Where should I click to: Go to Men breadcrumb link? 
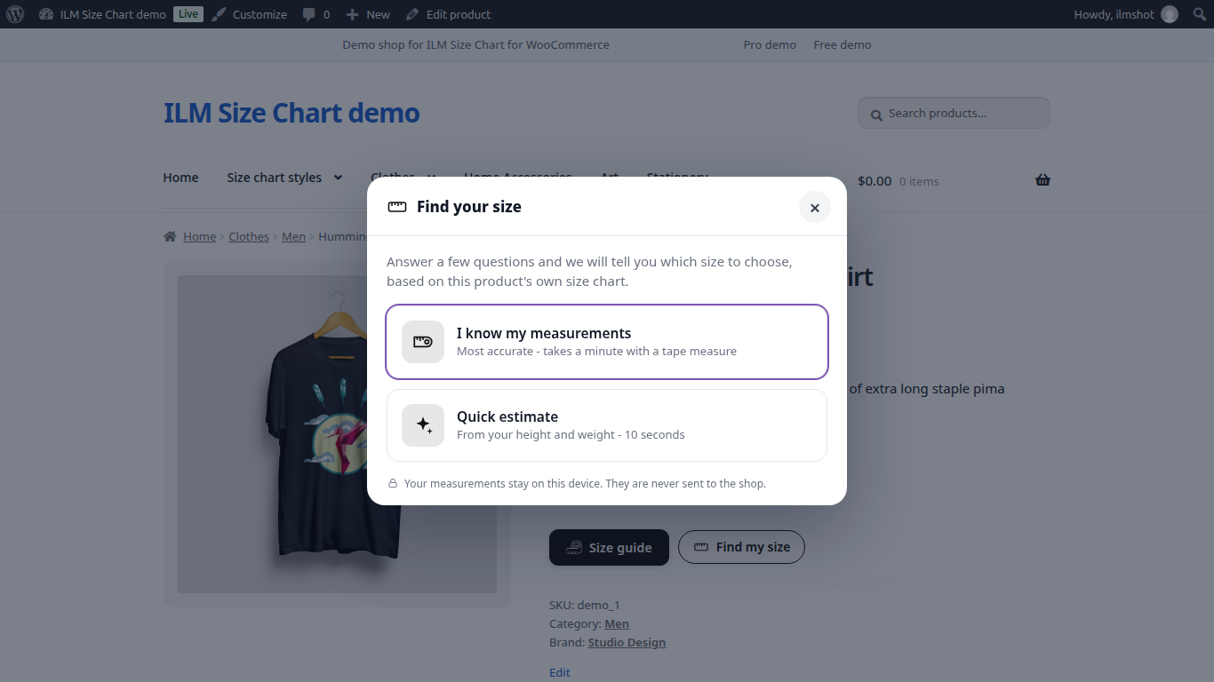(293, 236)
